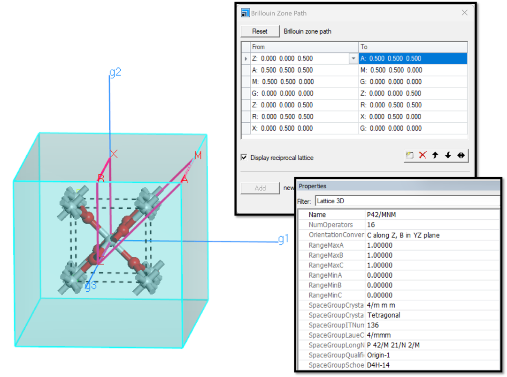Click the Properties panel title bar
The width and height of the screenshot is (507, 377).
tap(399, 186)
